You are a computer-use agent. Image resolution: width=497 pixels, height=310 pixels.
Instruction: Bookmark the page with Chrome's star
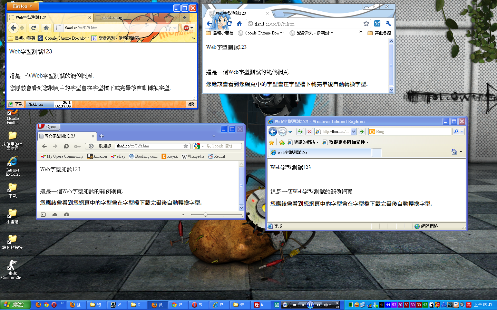tap(366, 23)
